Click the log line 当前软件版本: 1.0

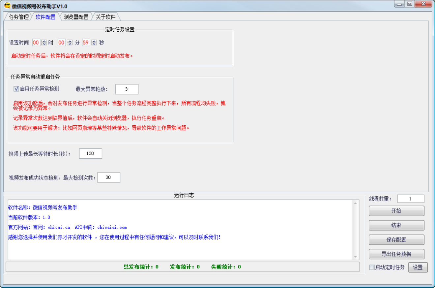29,217
